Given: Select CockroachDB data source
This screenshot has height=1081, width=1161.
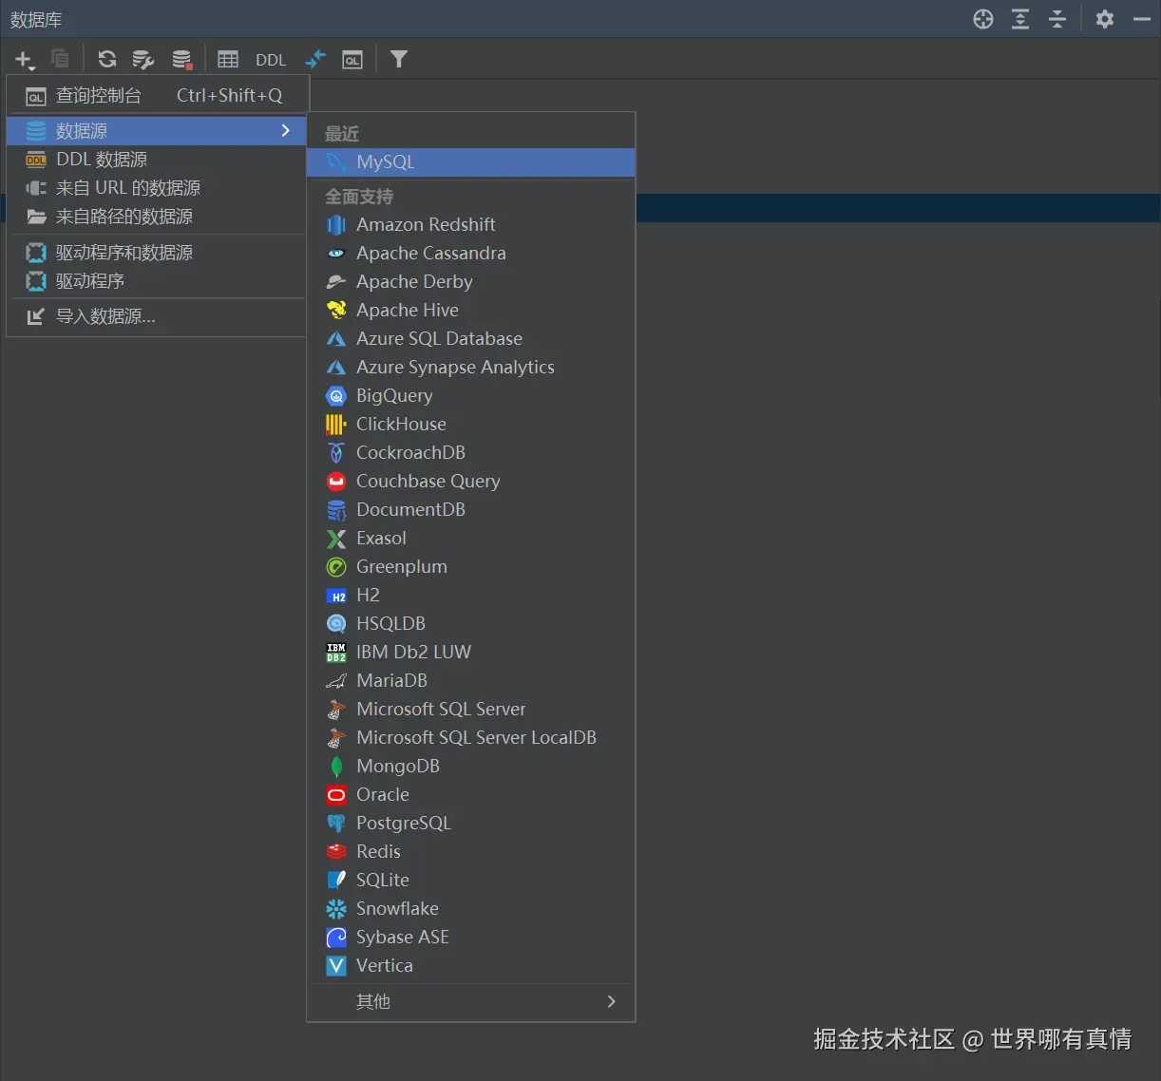Looking at the screenshot, I should (471, 452).
